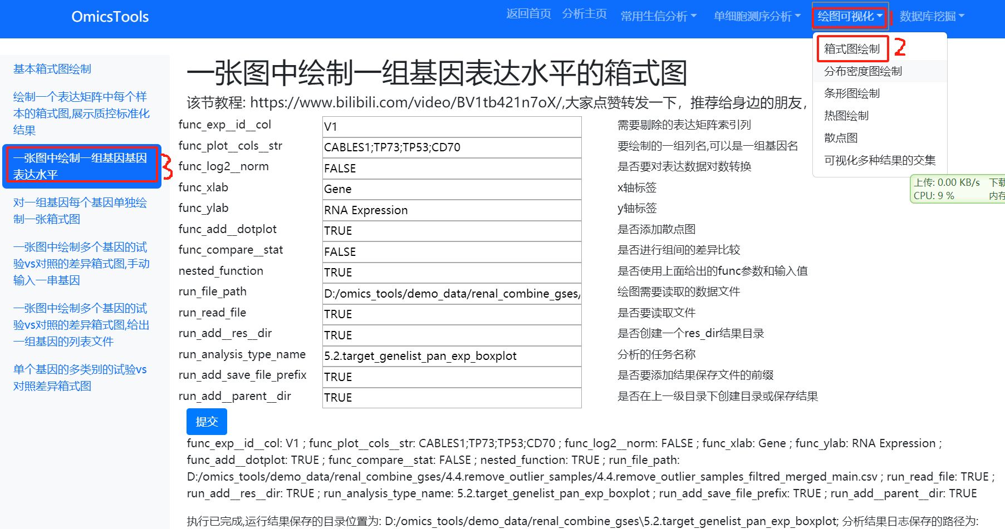Click description text 分析的任务名称

(x=656, y=354)
